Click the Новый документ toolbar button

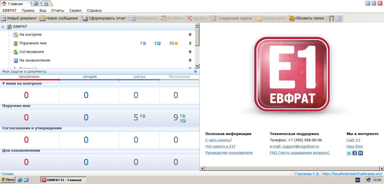(19, 18)
